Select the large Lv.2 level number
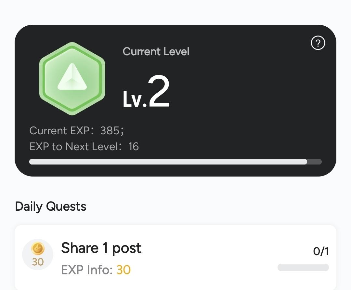 coord(147,92)
